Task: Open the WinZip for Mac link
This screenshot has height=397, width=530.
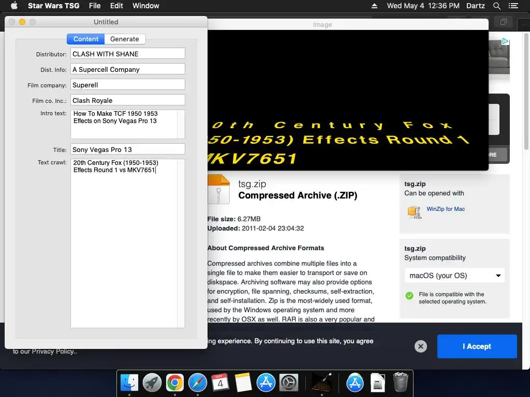Action: pyautogui.click(x=446, y=209)
